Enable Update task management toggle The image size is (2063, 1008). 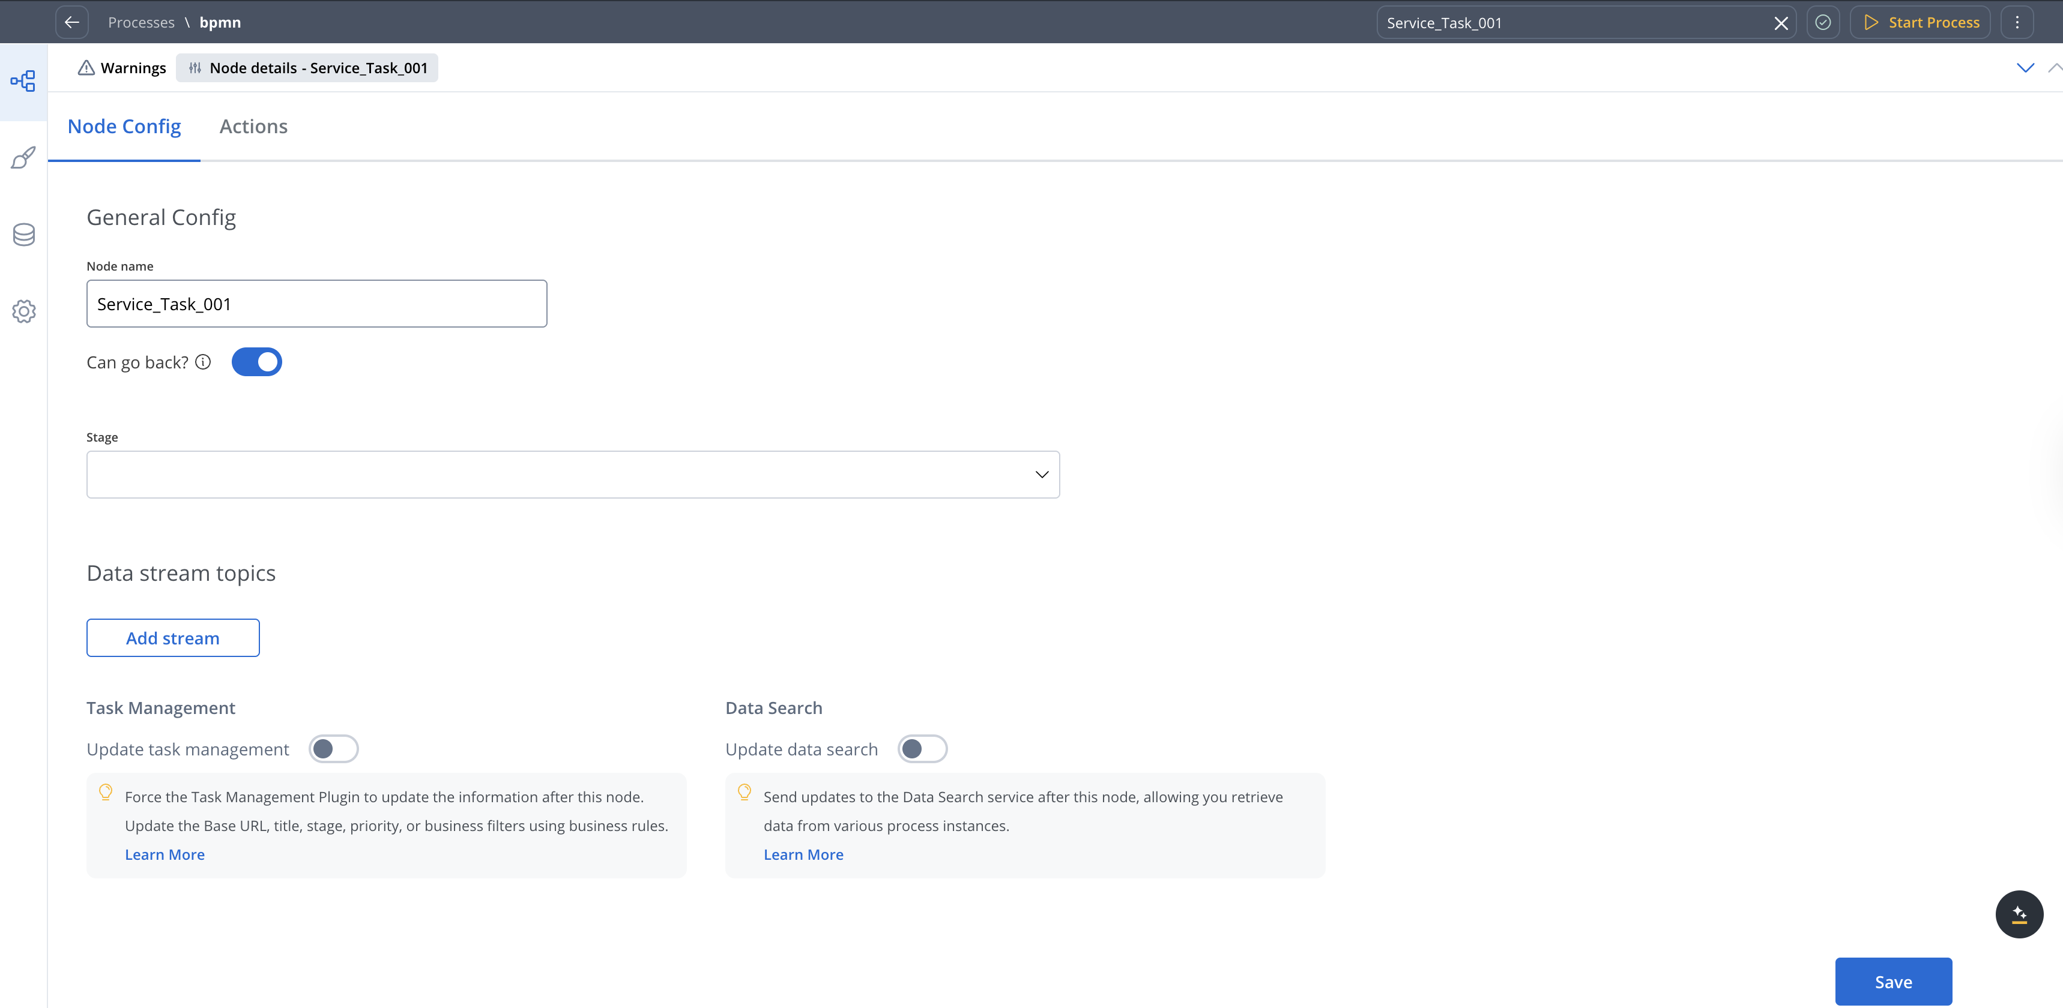click(333, 749)
